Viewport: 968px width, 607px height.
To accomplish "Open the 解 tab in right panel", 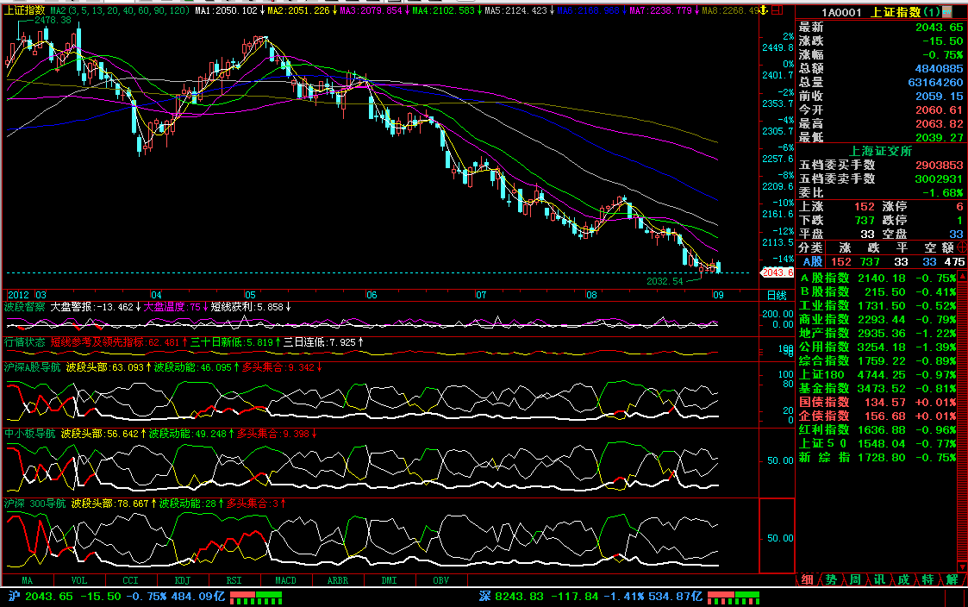I will tap(952, 579).
